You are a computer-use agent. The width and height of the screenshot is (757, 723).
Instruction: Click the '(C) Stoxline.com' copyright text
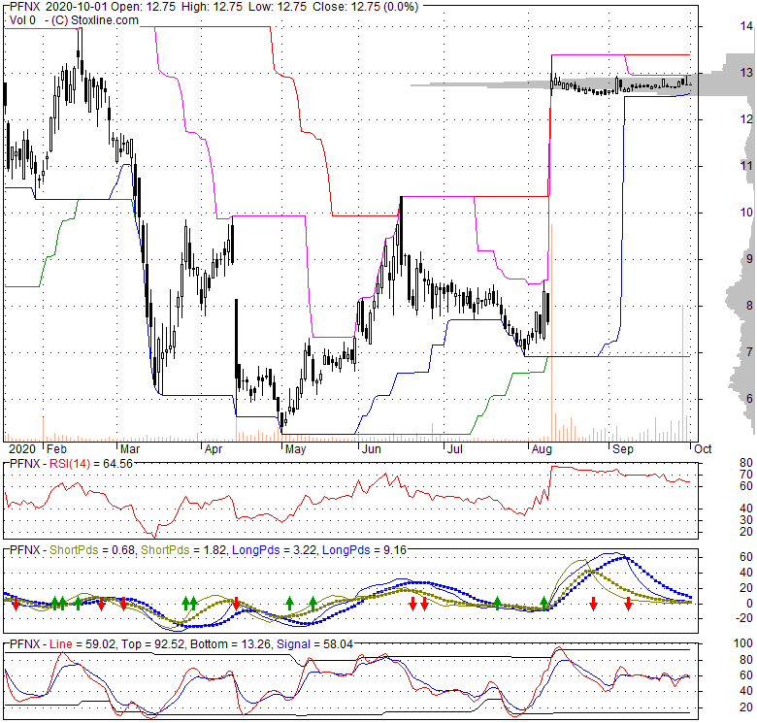[x=95, y=20]
